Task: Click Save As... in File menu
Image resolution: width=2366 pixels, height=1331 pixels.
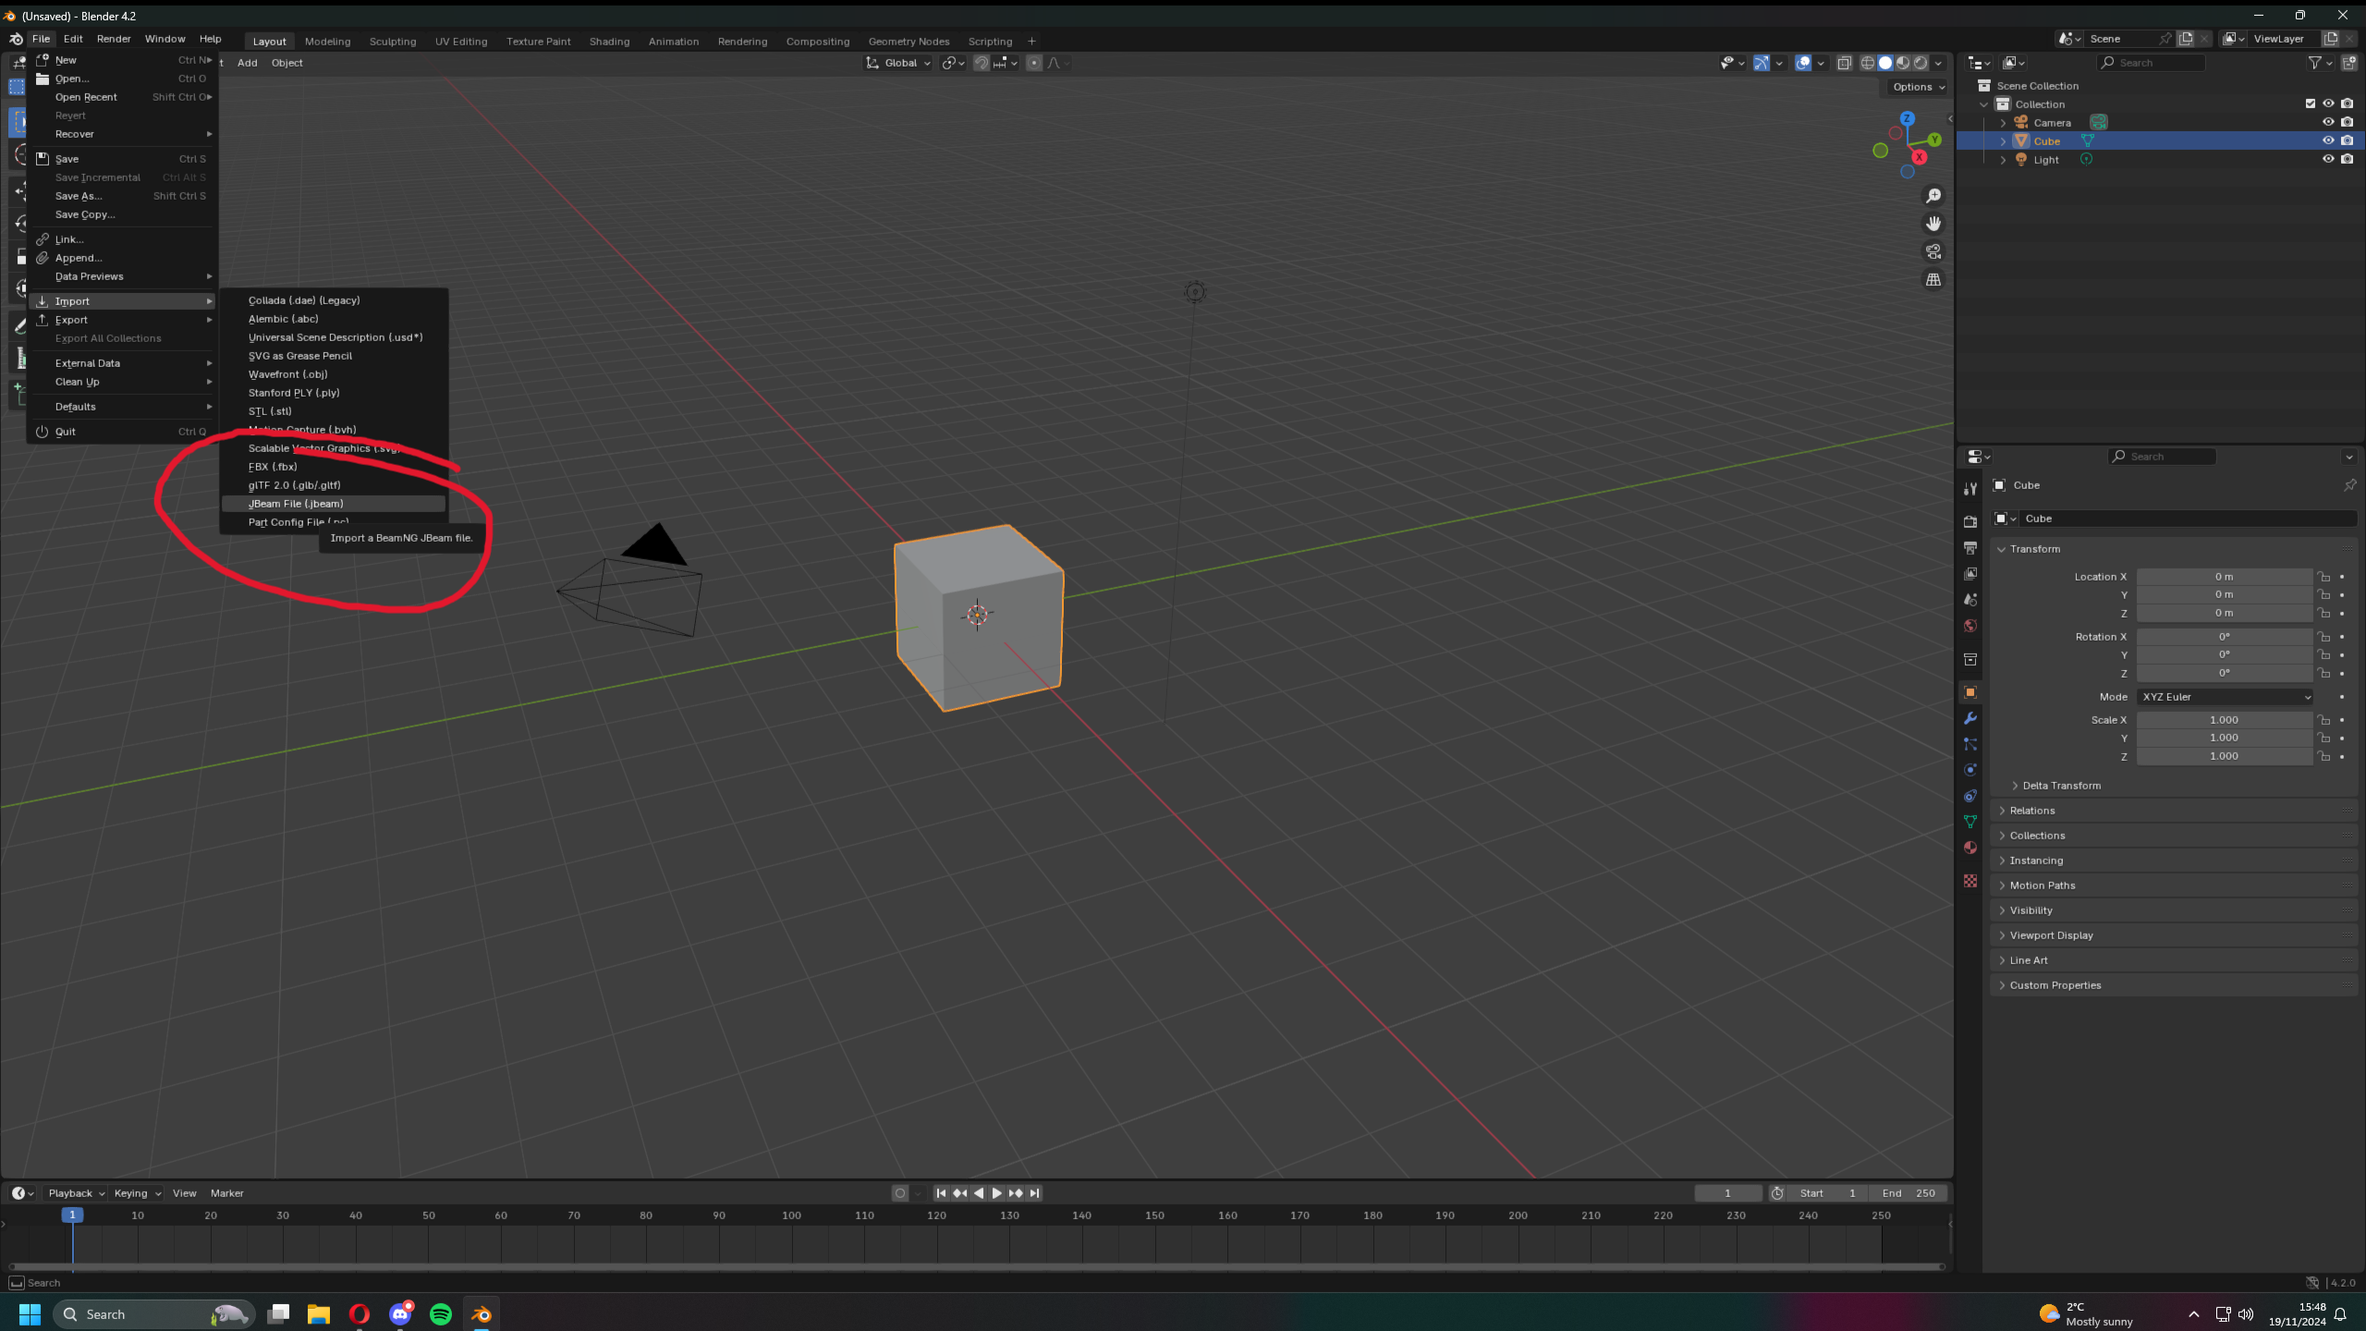Action: tap(123, 196)
